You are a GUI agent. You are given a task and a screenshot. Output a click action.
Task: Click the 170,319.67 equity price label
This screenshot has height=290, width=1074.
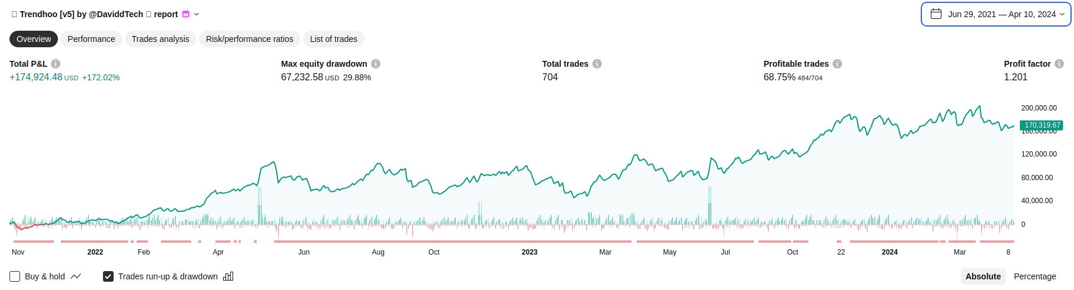pos(1042,125)
